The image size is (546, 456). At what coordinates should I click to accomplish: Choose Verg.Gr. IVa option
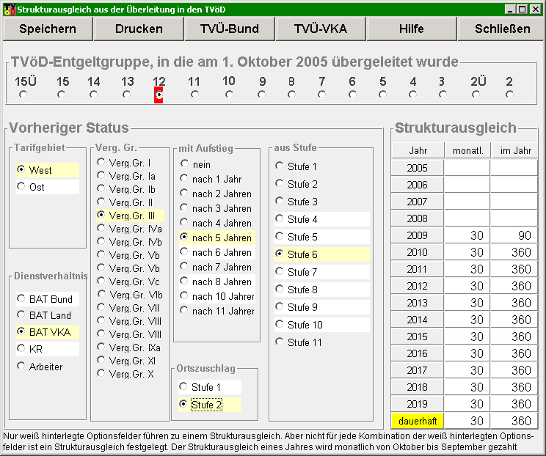130,229
